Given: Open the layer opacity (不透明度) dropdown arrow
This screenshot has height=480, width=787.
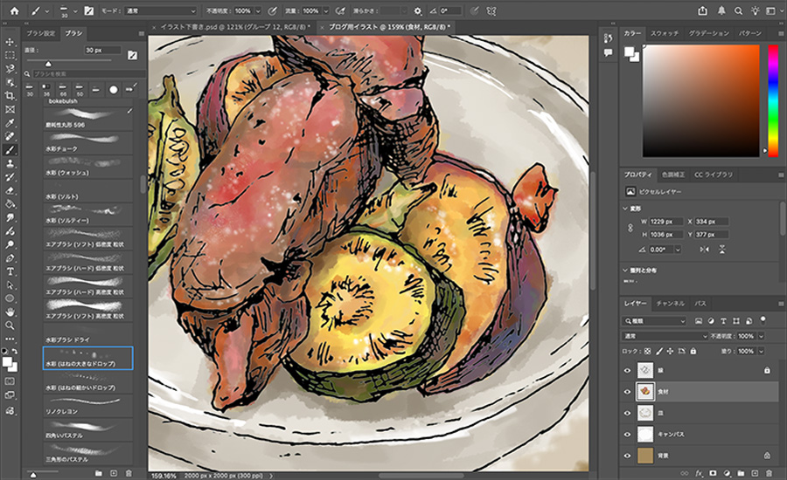Looking at the screenshot, I should pyautogui.click(x=761, y=336).
